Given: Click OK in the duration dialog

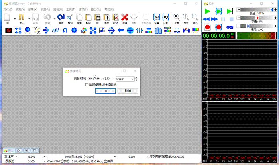Looking at the screenshot, I should pyautogui.click(x=105, y=91).
